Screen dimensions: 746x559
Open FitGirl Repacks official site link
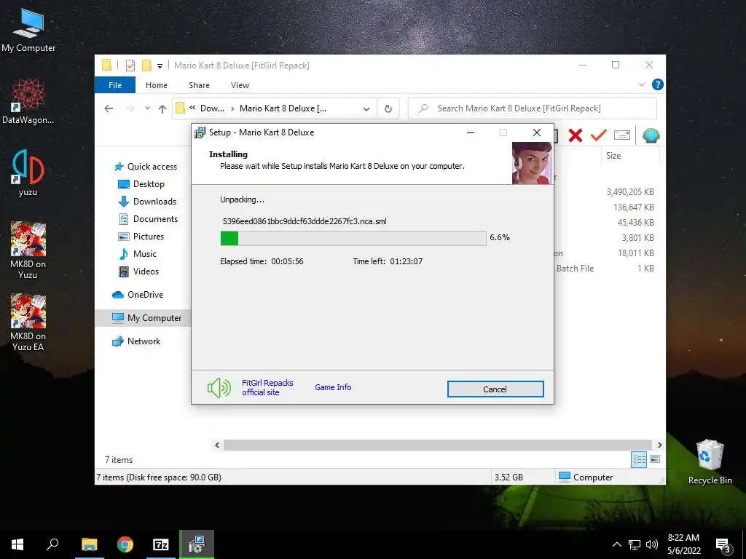point(267,387)
